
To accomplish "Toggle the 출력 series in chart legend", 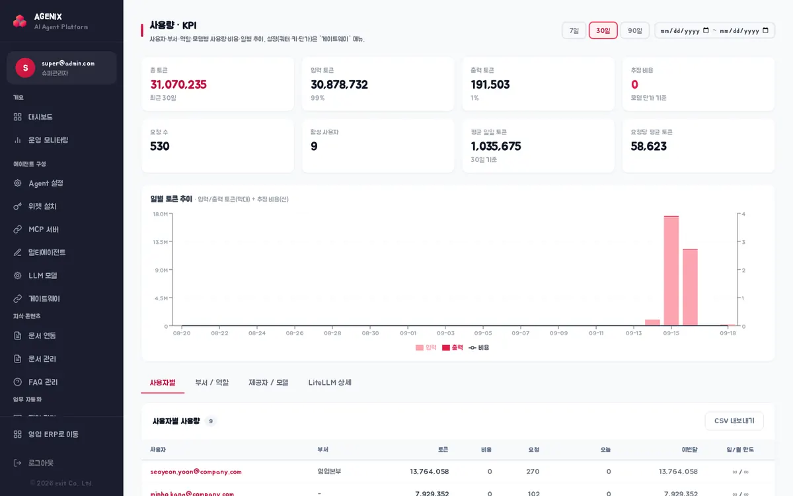I will (453, 347).
